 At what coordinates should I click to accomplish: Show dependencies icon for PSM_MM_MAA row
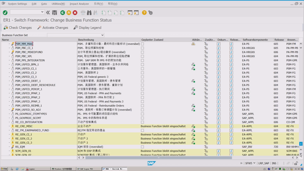[x=193, y=44]
